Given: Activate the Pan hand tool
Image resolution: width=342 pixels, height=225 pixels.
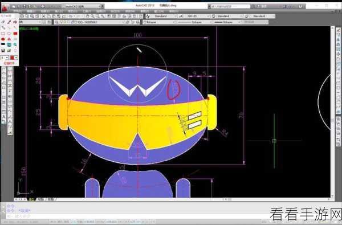Looking at the screenshot, I should coord(87,16).
